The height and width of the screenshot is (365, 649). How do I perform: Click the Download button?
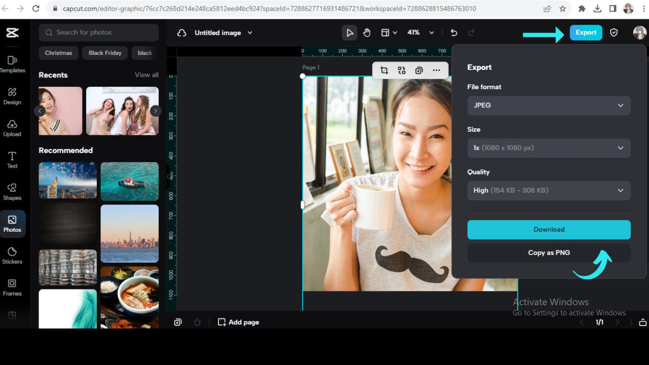point(549,229)
